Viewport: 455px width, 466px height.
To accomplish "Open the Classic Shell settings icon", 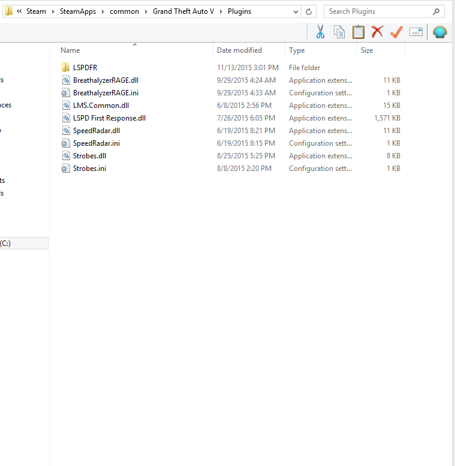I will (440, 32).
